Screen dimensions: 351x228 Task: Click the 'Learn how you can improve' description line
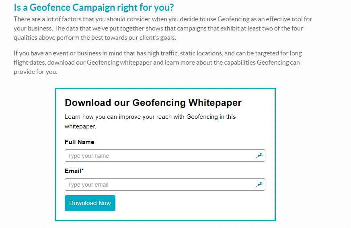pos(150,117)
